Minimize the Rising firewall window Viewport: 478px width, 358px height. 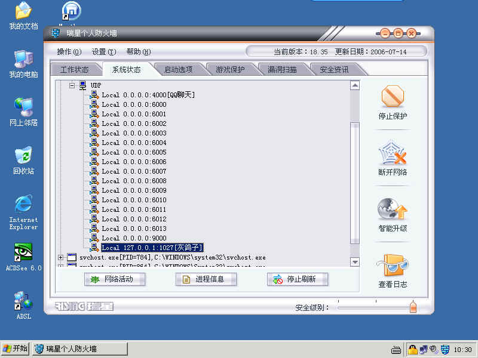click(385, 33)
